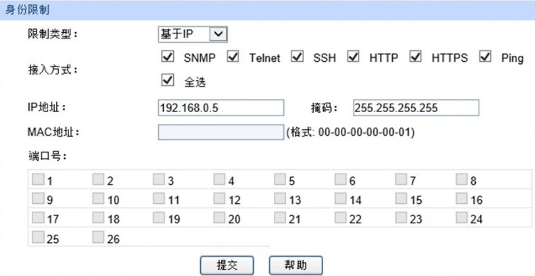This screenshot has width=535, height=276.
Task: Open the 限制类型 dropdown showing 基于IP
Action: click(x=193, y=34)
